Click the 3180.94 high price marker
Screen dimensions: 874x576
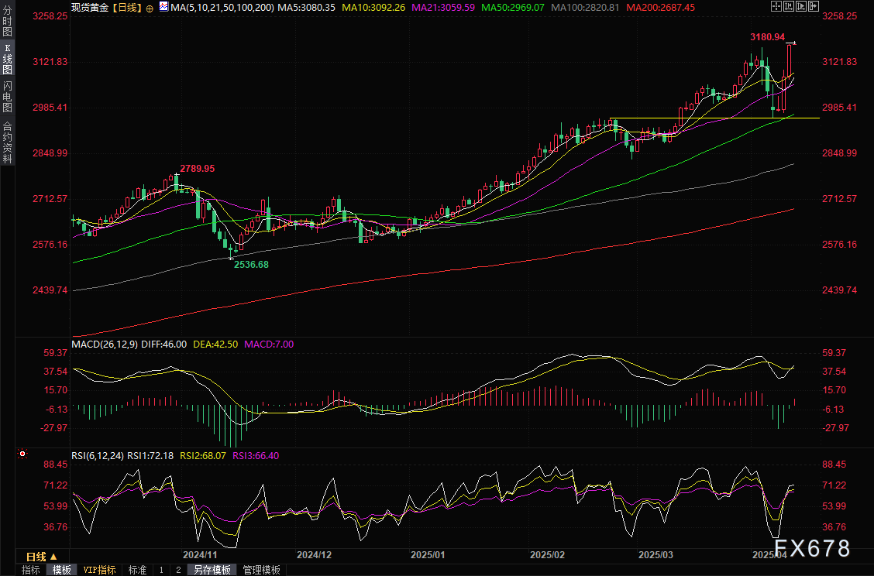pos(767,37)
